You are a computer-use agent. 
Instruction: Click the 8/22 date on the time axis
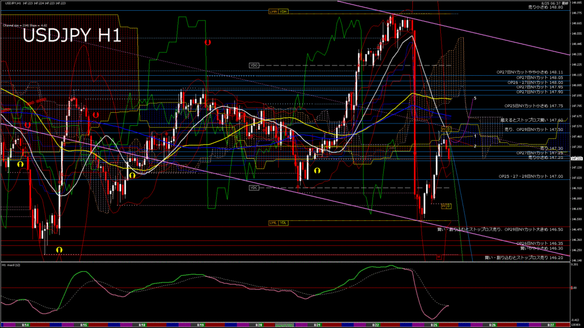coord(375,325)
